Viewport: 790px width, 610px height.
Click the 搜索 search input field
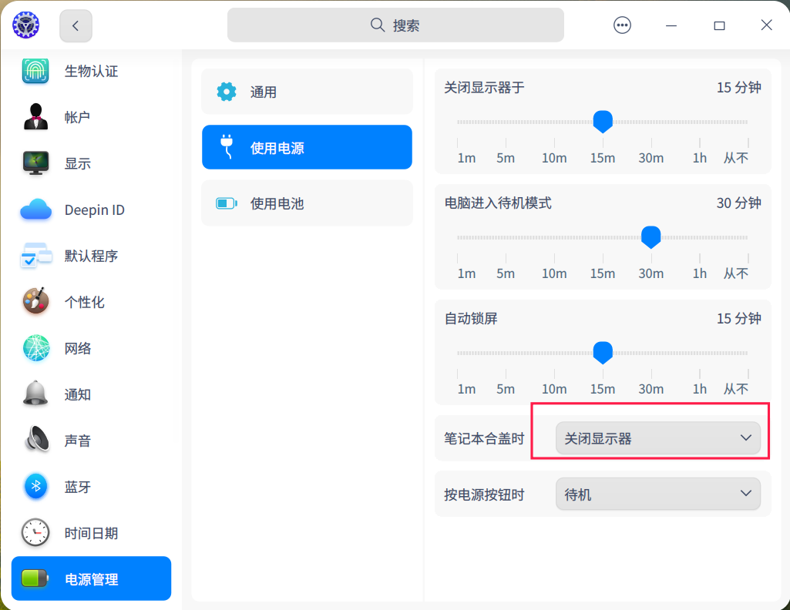(395, 25)
